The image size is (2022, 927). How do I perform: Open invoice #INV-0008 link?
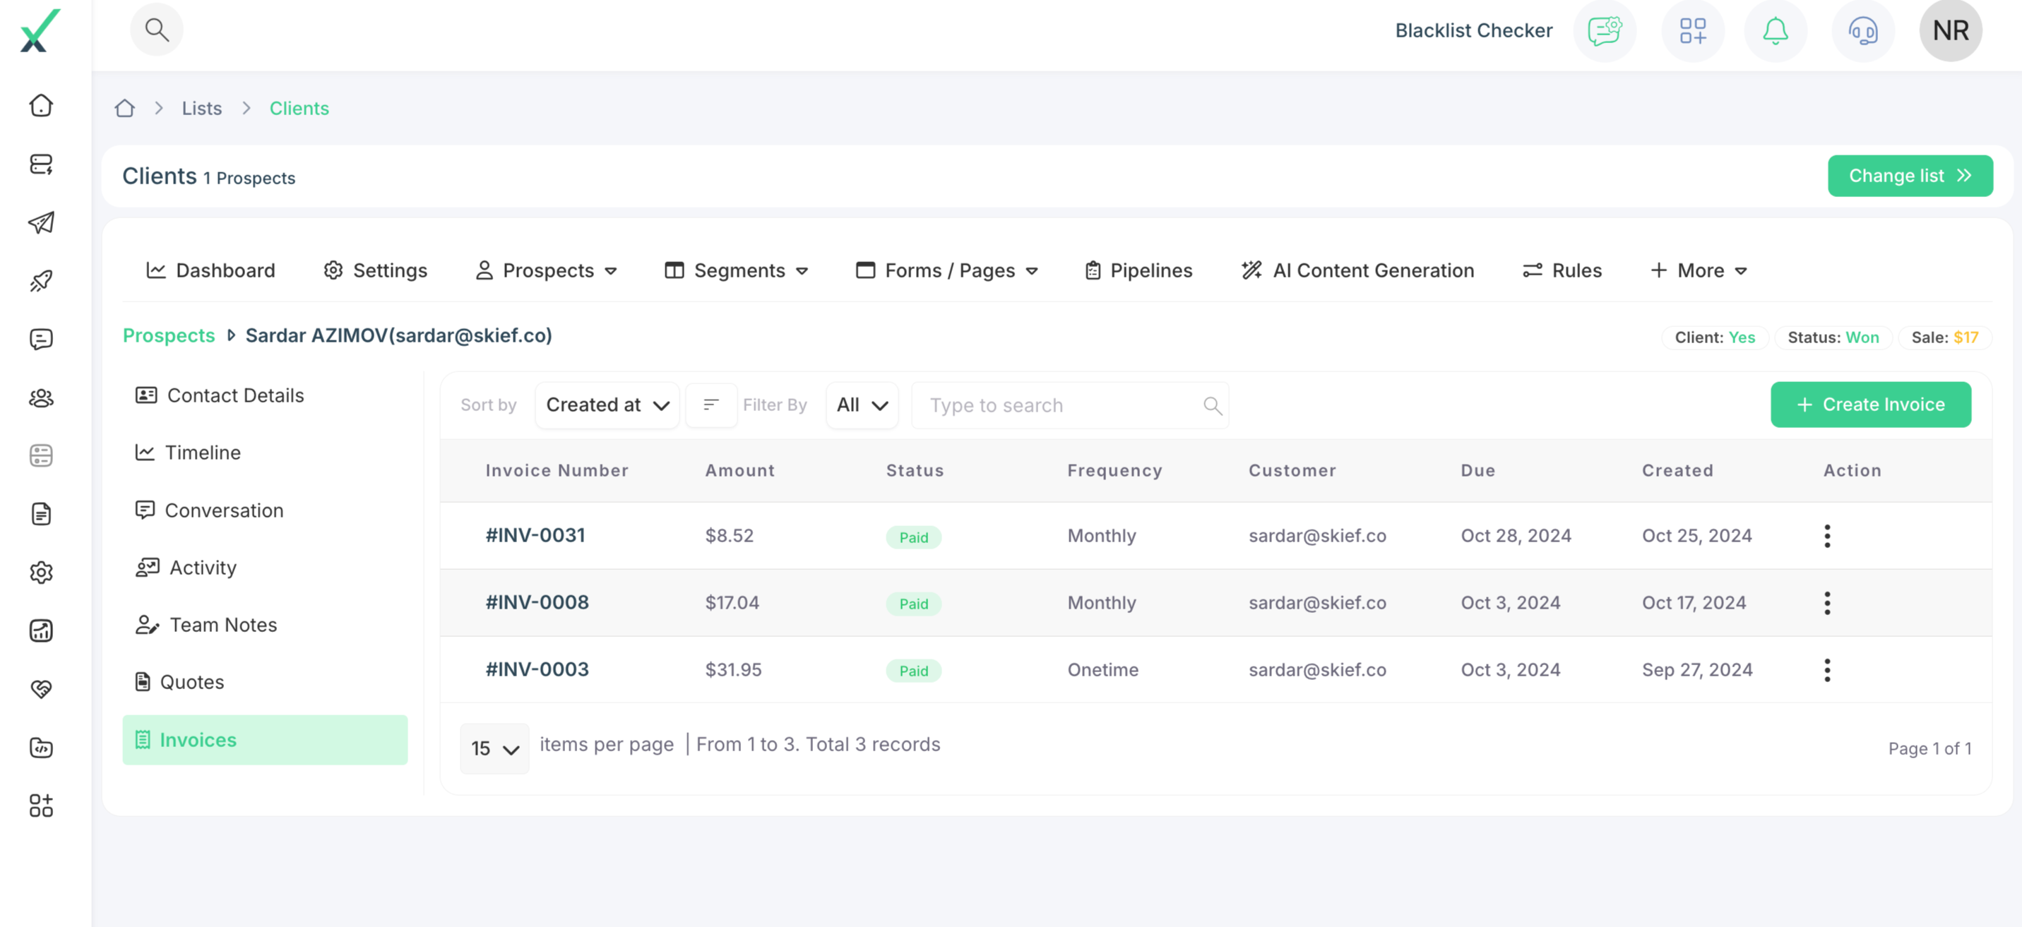pos(537,602)
